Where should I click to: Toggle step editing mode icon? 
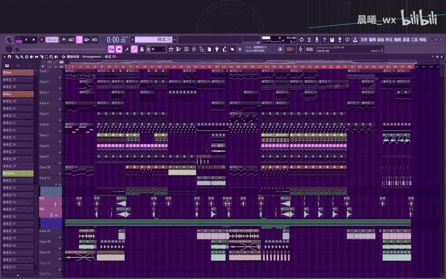[x=127, y=49]
